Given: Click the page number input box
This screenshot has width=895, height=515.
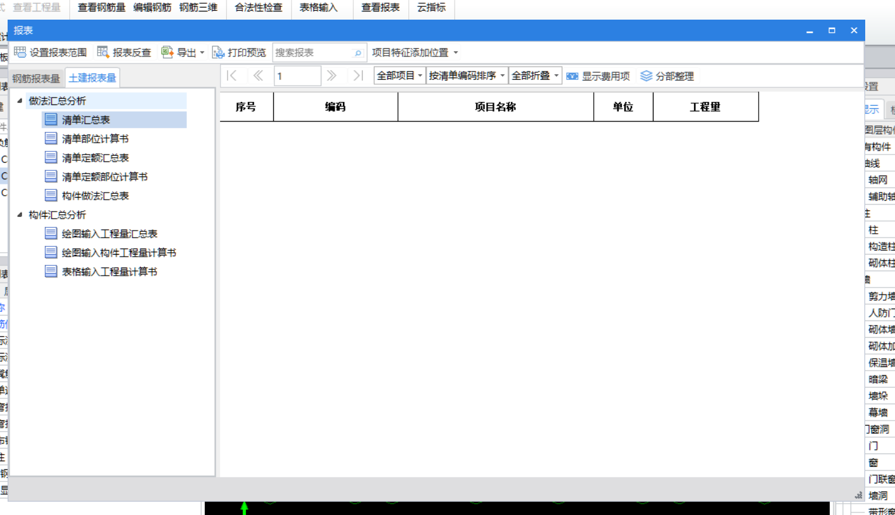Looking at the screenshot, I should tap(297, 76).
